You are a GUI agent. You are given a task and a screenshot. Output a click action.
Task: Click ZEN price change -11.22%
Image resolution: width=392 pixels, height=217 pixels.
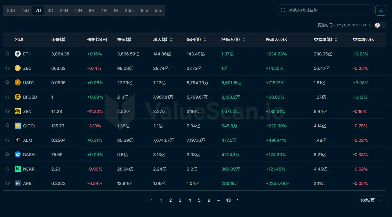(95, 111)
